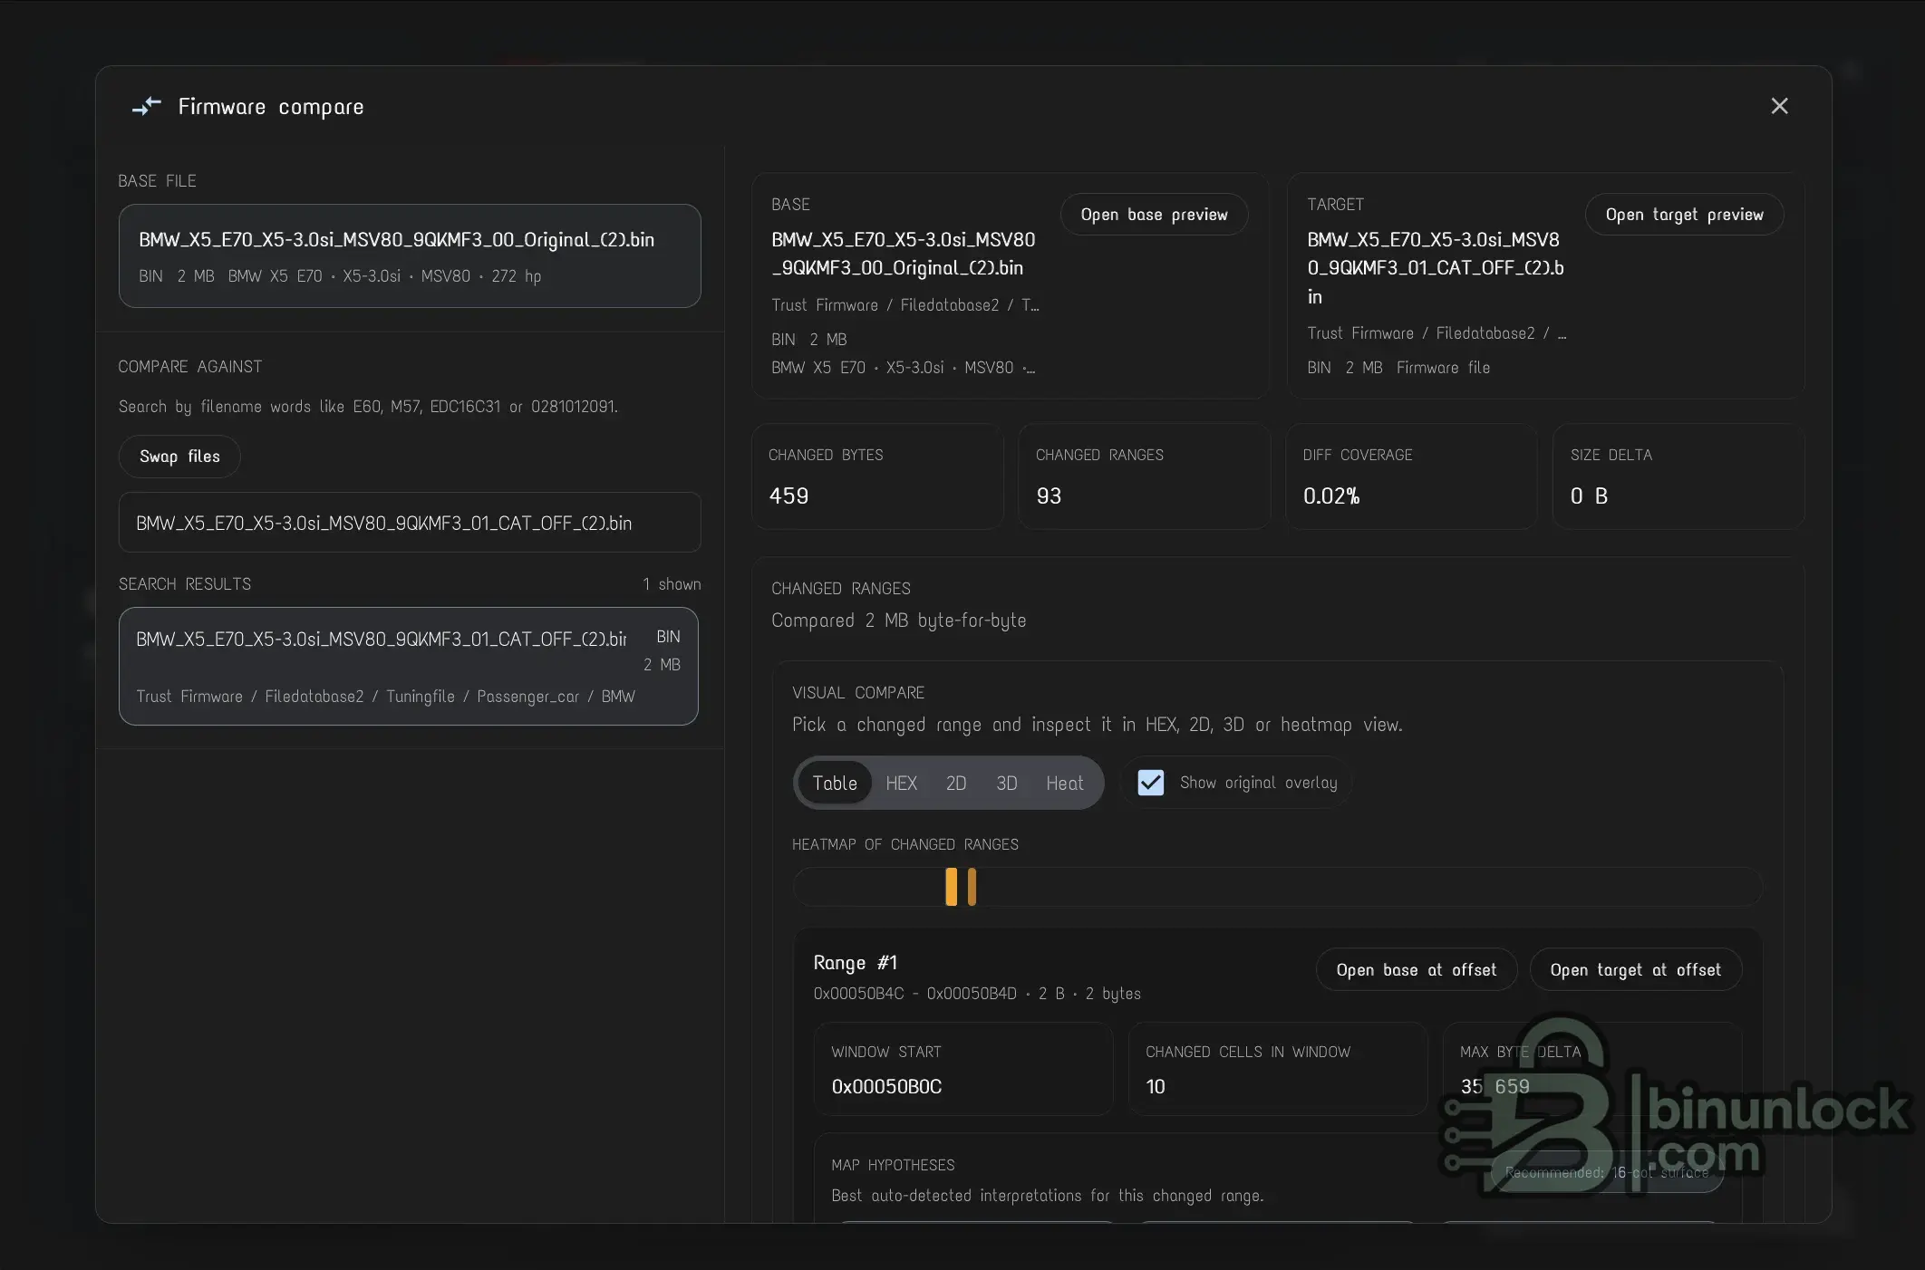Screen dimensions: 1925x1270
Task: Open target at offset for Range #1
Action: click(1635, 969)
